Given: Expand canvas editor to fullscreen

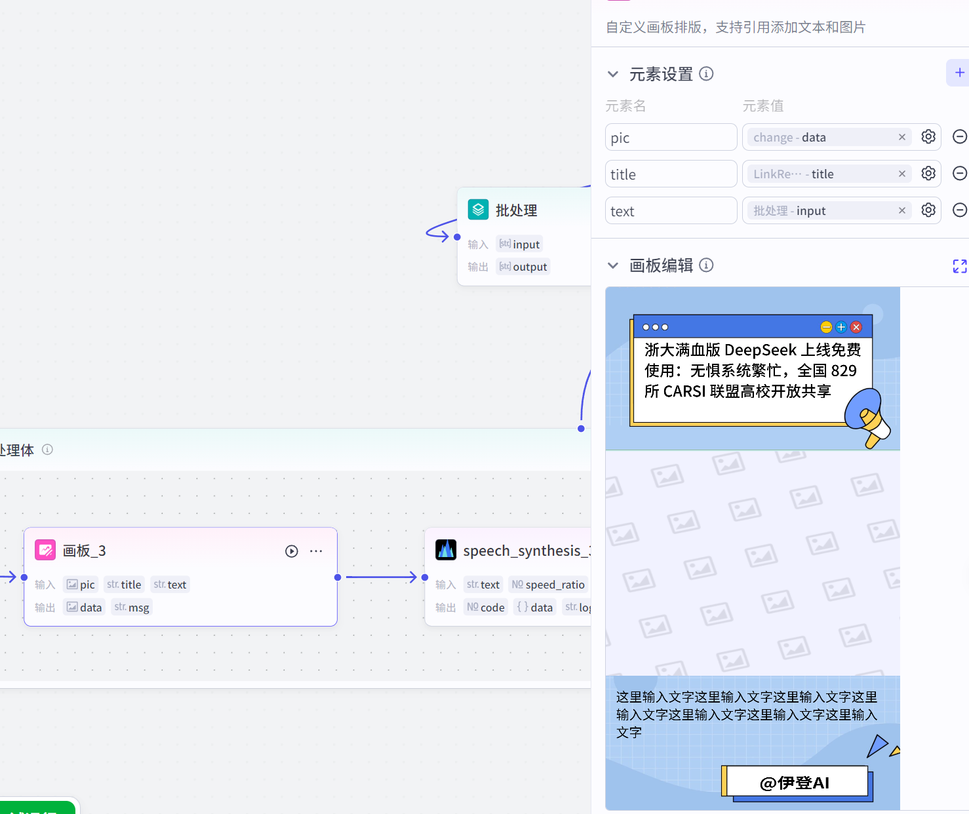Looking at the screenshot, I should (960, 266).
